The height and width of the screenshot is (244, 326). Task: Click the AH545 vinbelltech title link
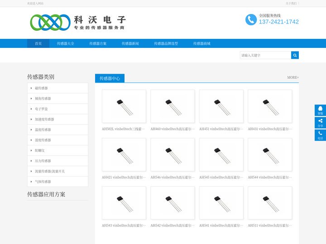221,177
